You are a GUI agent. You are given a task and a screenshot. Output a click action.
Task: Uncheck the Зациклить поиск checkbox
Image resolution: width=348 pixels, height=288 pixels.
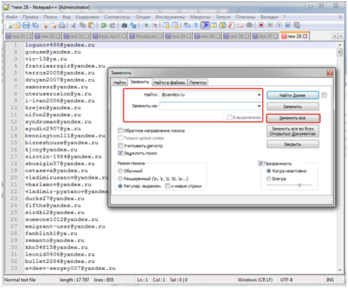[121, 153]
